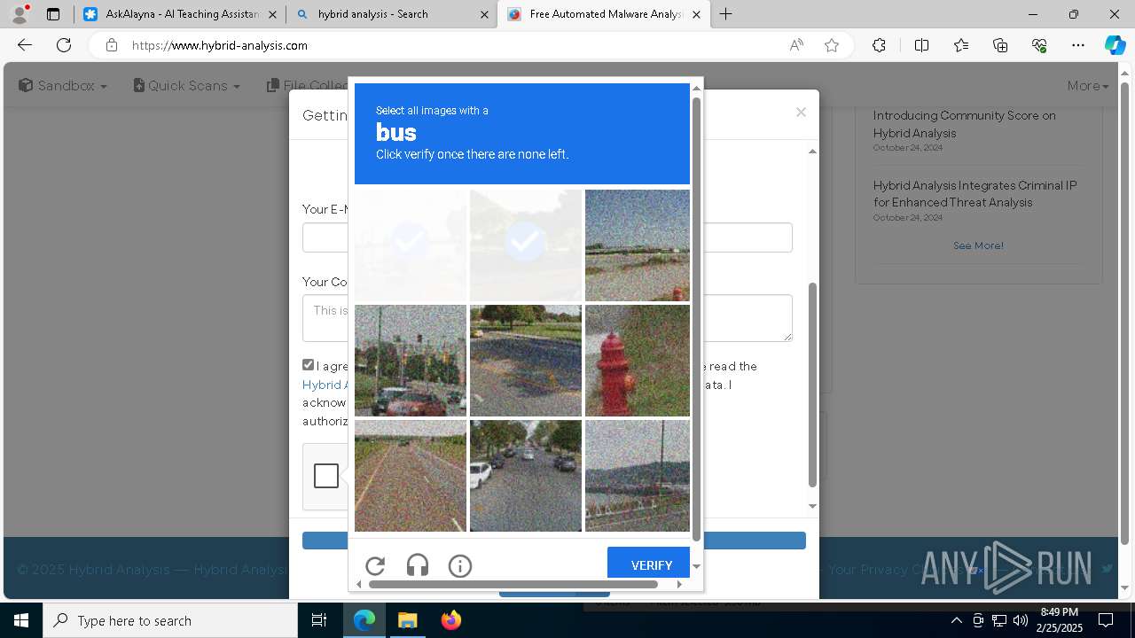Screen dimensions: 1135x638
Task: Select the red fire hydrant tile
Action: click(x=638, y=361)
